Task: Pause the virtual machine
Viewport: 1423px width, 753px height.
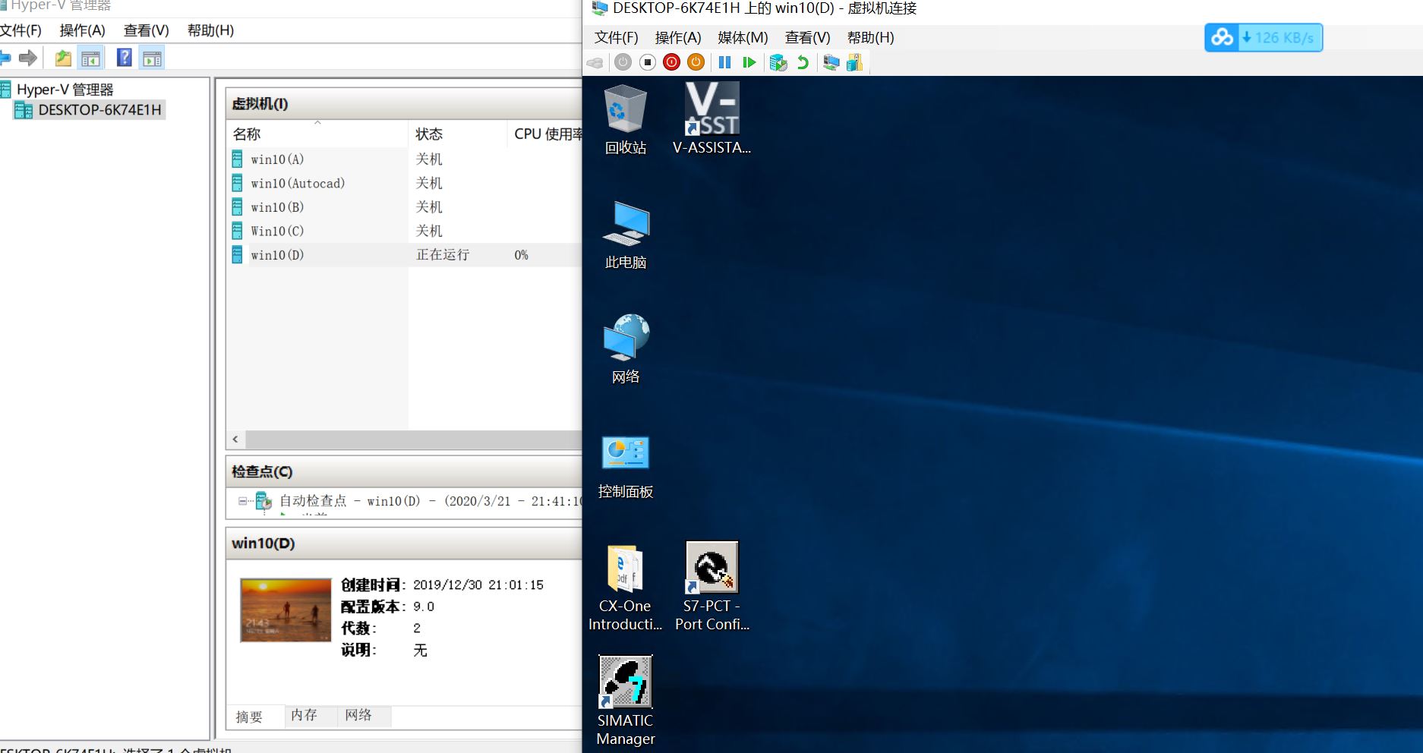Action: [724, 62]
